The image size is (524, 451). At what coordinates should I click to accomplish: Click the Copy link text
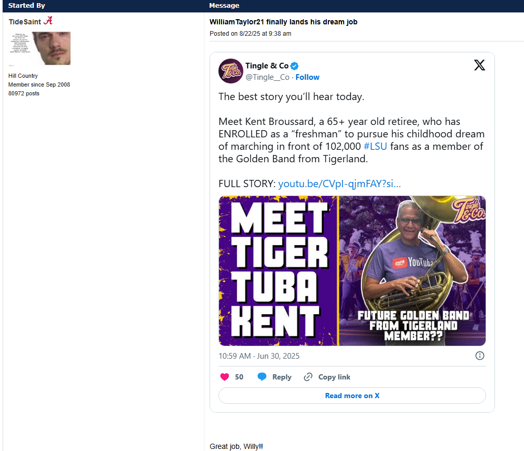point(334,377)
